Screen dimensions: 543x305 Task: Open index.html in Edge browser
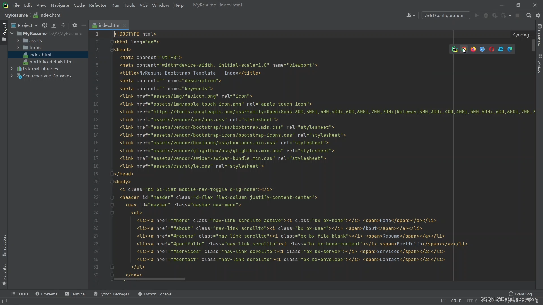click(x=510, y=49)
